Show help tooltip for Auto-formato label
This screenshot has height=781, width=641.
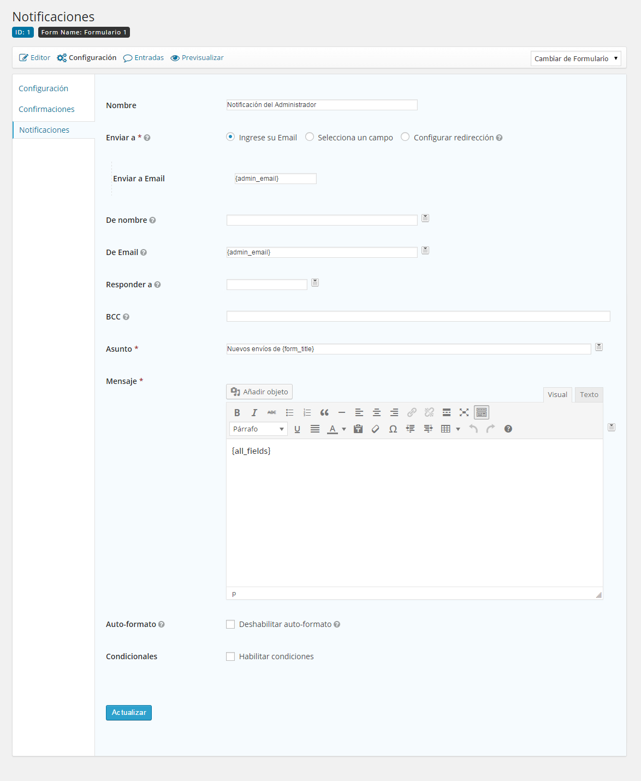162,624
